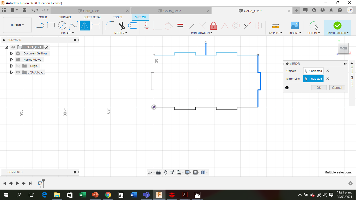The width and height of the screenshot is (356, 200).
Task: Apply the Equal constraint
Action: (180, 26)
